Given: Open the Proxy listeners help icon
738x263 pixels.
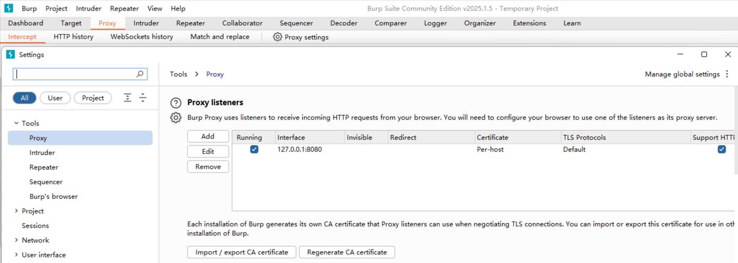Looking at the screenshot, I should [x=176, y=103].
